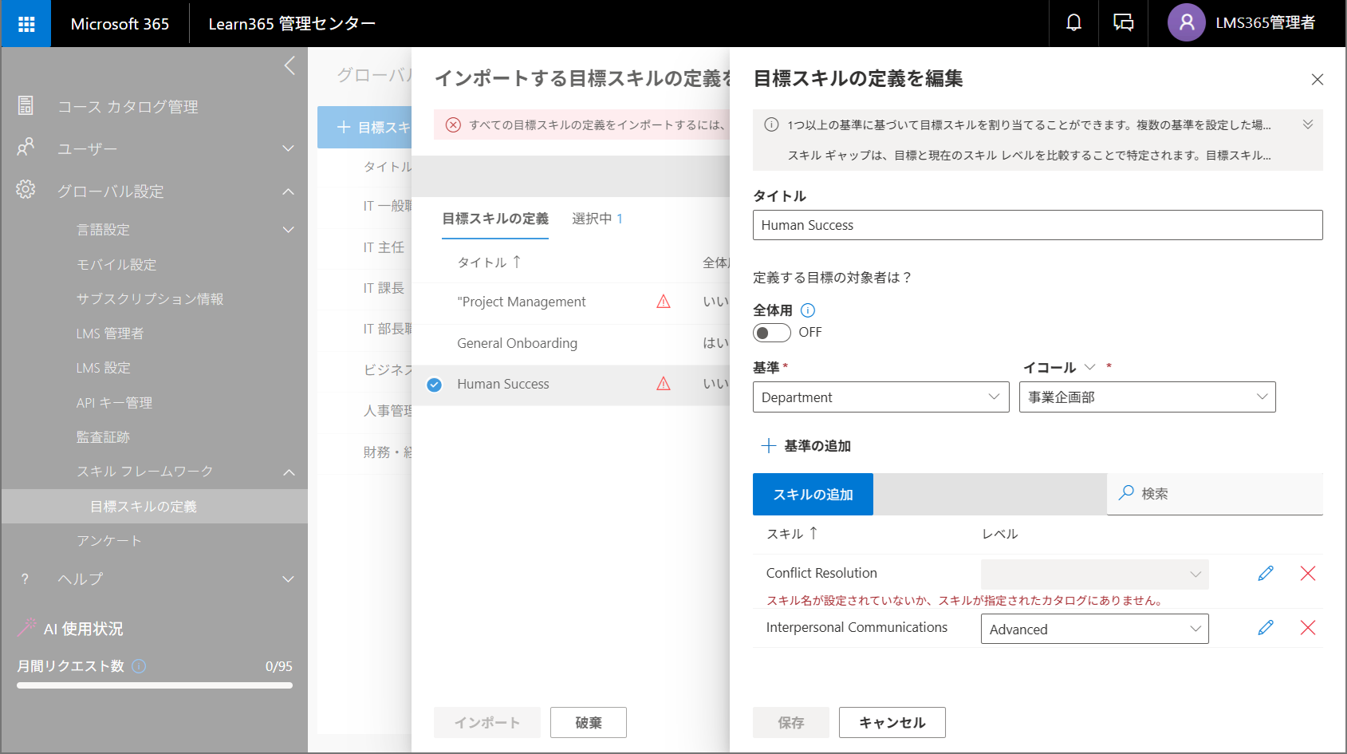Click the AI 使用状況 magic wand icon
Image resolution: width=1347 pixels, height=754 pixels.
click(26, 628)
